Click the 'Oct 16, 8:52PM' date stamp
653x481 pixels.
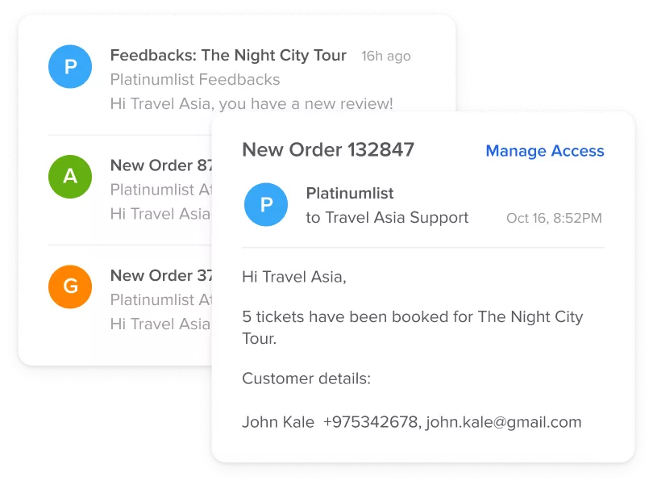[x=554, y=219]
